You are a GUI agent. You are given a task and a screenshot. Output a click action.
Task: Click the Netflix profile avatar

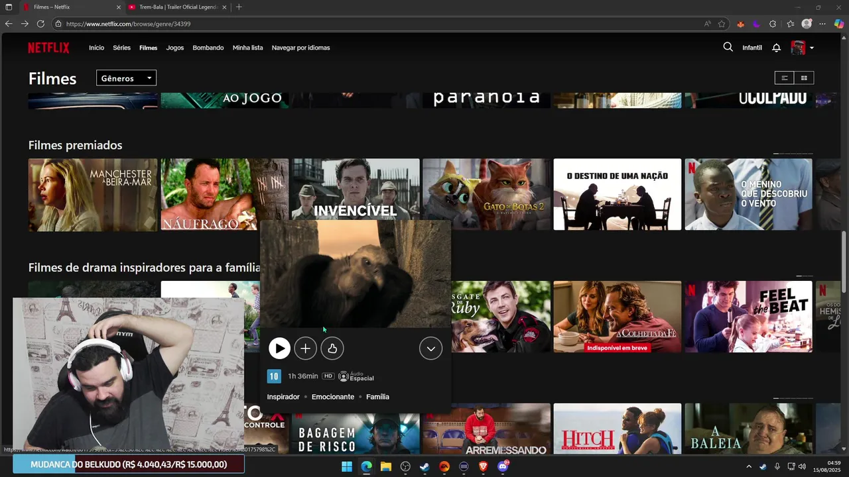point(798,48)
